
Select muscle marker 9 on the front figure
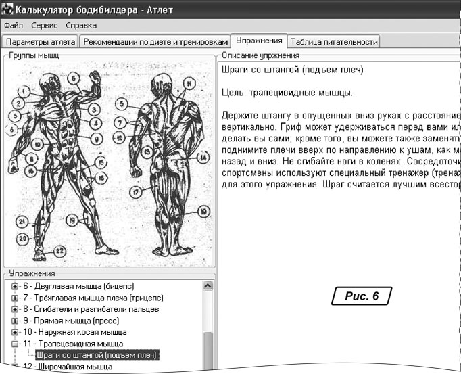(97, 138)
